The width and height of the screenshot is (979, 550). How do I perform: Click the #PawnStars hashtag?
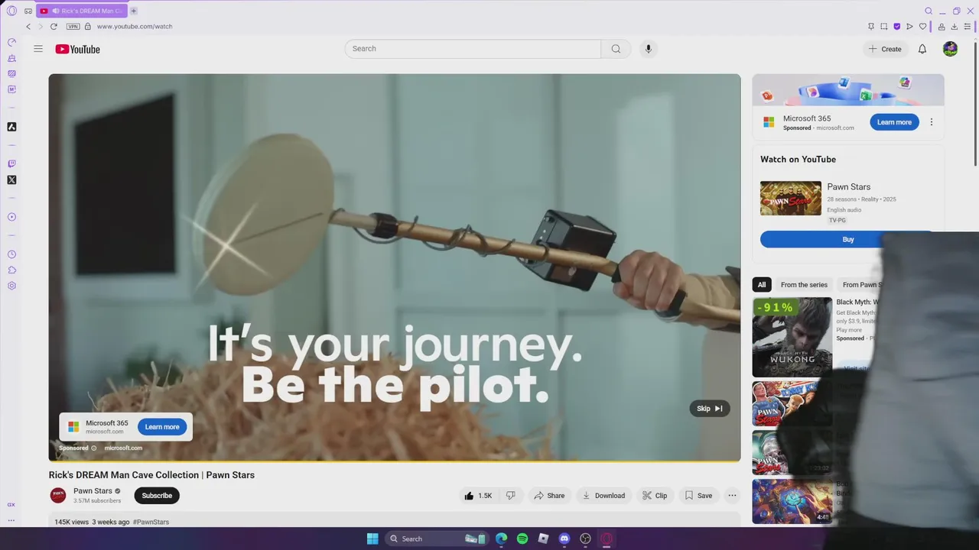(x=151, y=522)
